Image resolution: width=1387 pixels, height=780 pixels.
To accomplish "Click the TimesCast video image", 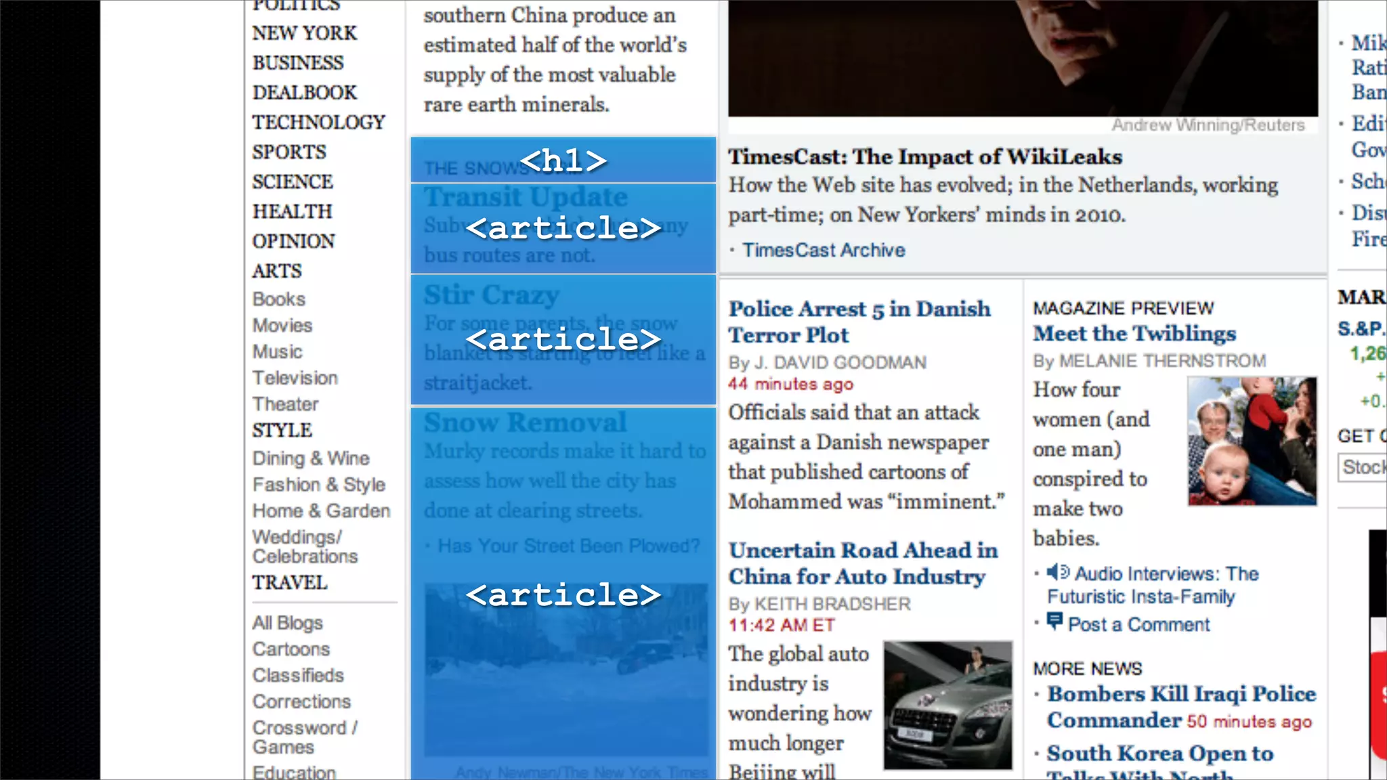I will 1023,58.
